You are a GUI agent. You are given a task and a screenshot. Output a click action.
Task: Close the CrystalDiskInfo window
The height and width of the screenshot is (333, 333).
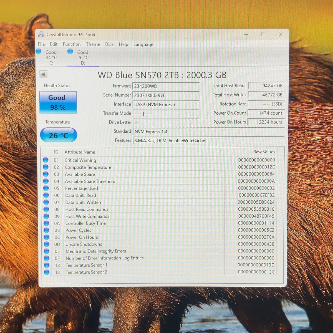click(281, 34)
